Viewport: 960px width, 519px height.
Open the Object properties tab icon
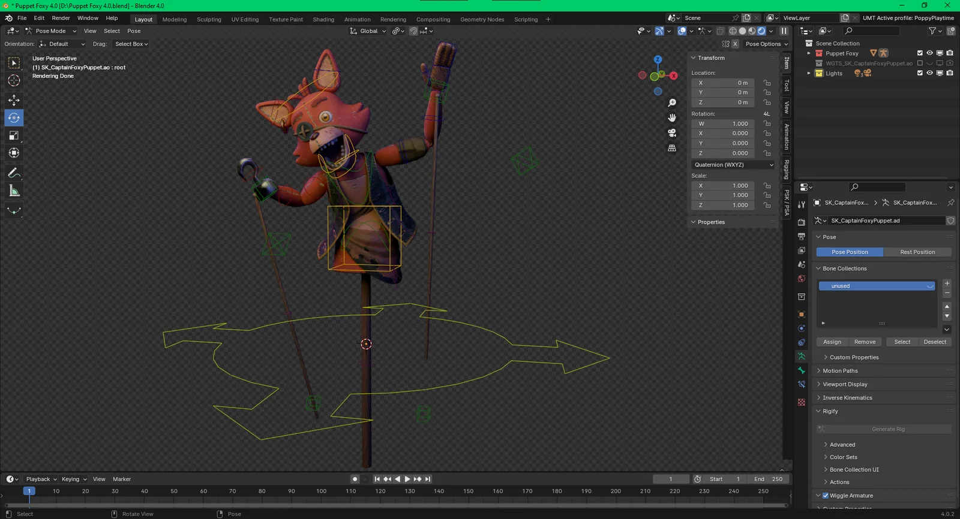pyautogui.click(x=802, y=314)
